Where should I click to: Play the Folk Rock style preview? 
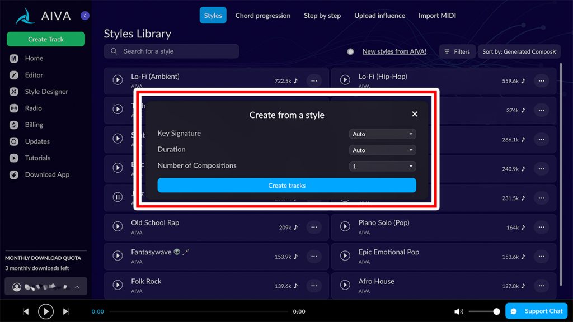[x=118, y=285]
